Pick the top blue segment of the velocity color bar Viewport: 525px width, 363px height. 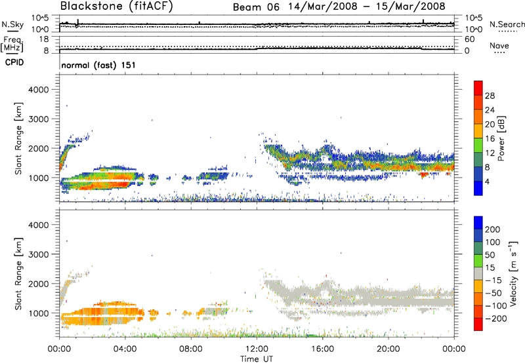478,223
